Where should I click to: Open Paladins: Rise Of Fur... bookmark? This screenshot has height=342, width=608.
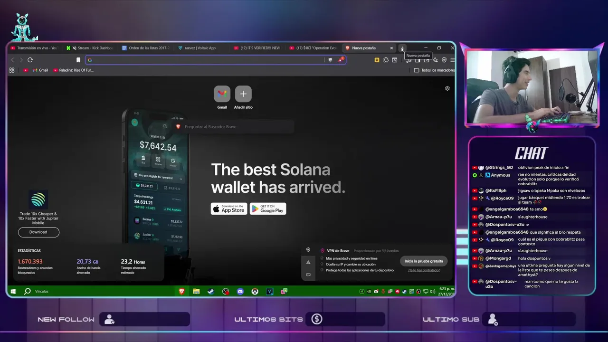(74, 70)
